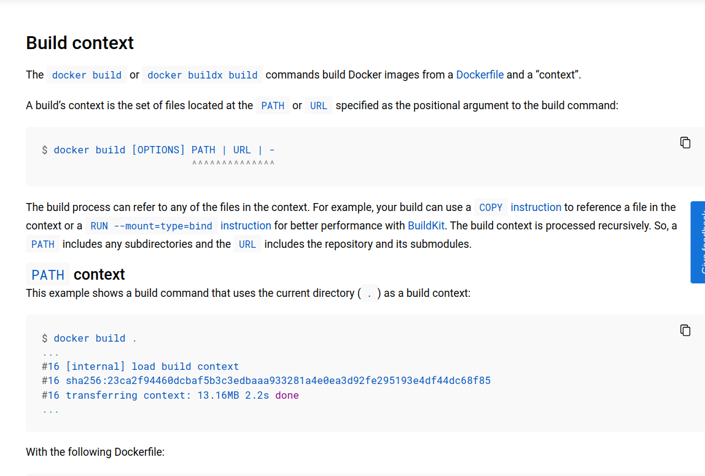Open the Give feedback side tab
This screenshot has height=476, width=705.
click(698, 242)
